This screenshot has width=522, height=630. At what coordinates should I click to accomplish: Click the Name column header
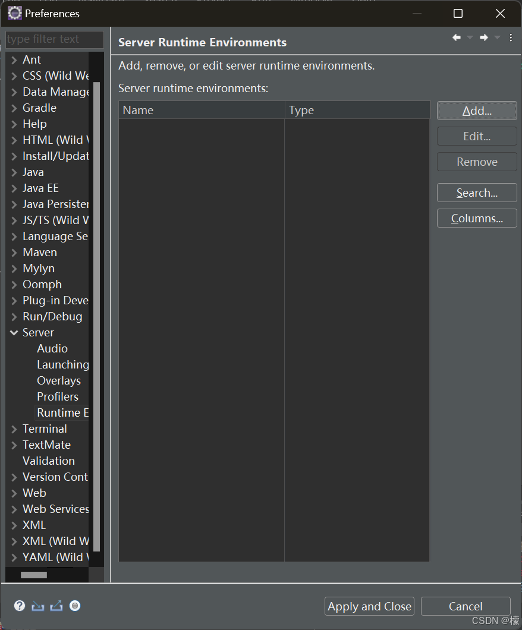[139, 109]
